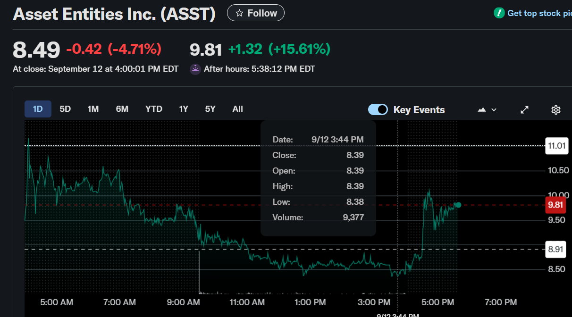Select the 1D time range
The image size is (572, 317).
coord(38,109)
